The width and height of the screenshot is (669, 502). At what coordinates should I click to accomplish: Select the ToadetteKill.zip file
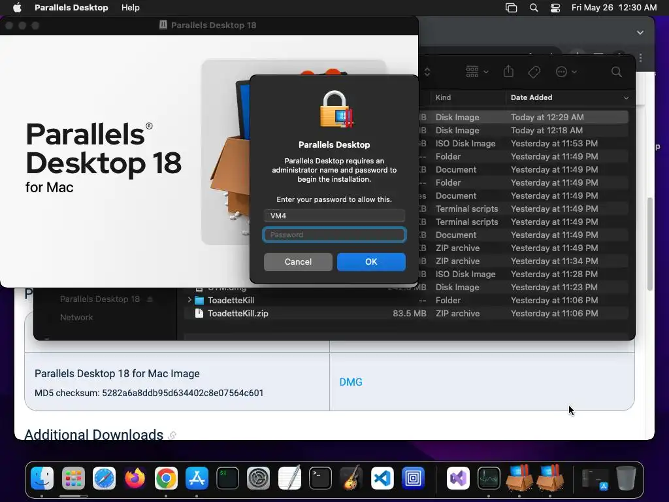(x=406, y=313)
